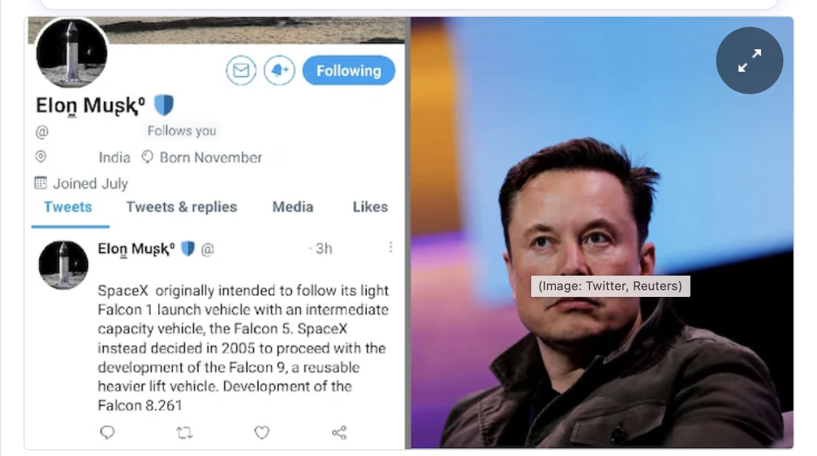
Task: Open the tweet's three-dot options menu
Action: [391, 247]
